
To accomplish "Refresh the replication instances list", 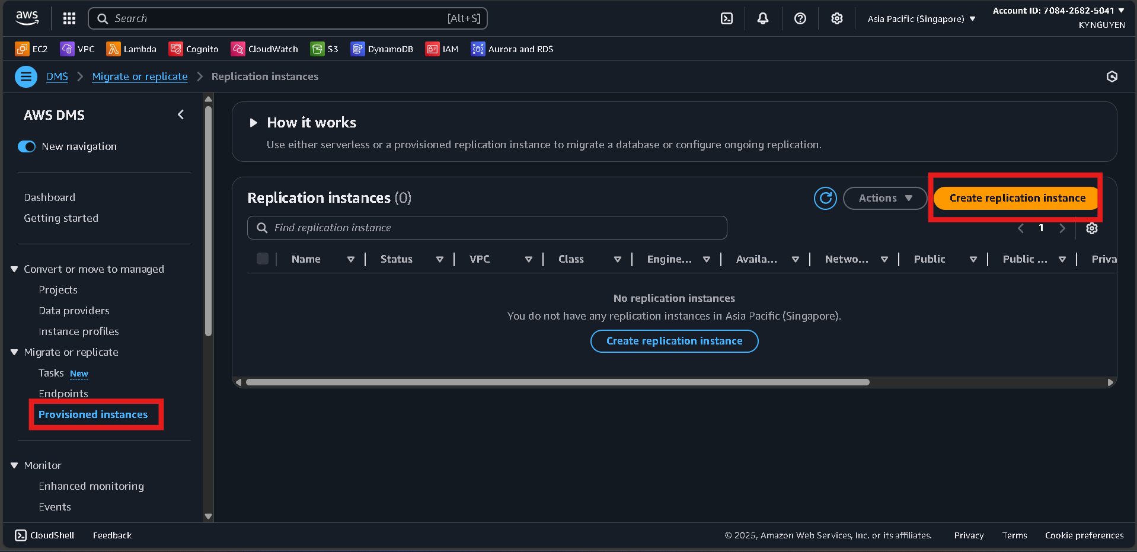I will (x=825, y=198).
